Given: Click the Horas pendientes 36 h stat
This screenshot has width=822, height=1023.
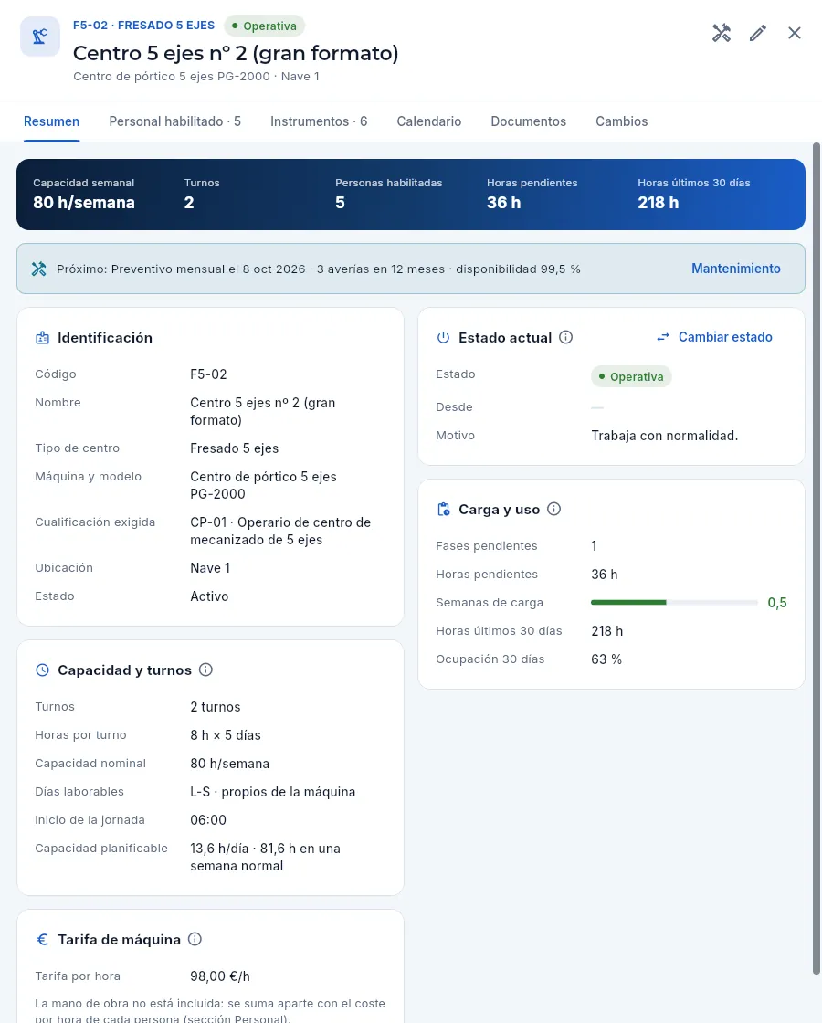Looking at the screenshot, I should pyautogui.click(x=532, y=195).
